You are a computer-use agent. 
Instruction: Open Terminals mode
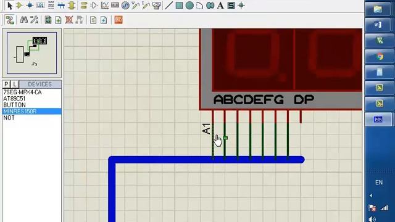tap(84, 6)
